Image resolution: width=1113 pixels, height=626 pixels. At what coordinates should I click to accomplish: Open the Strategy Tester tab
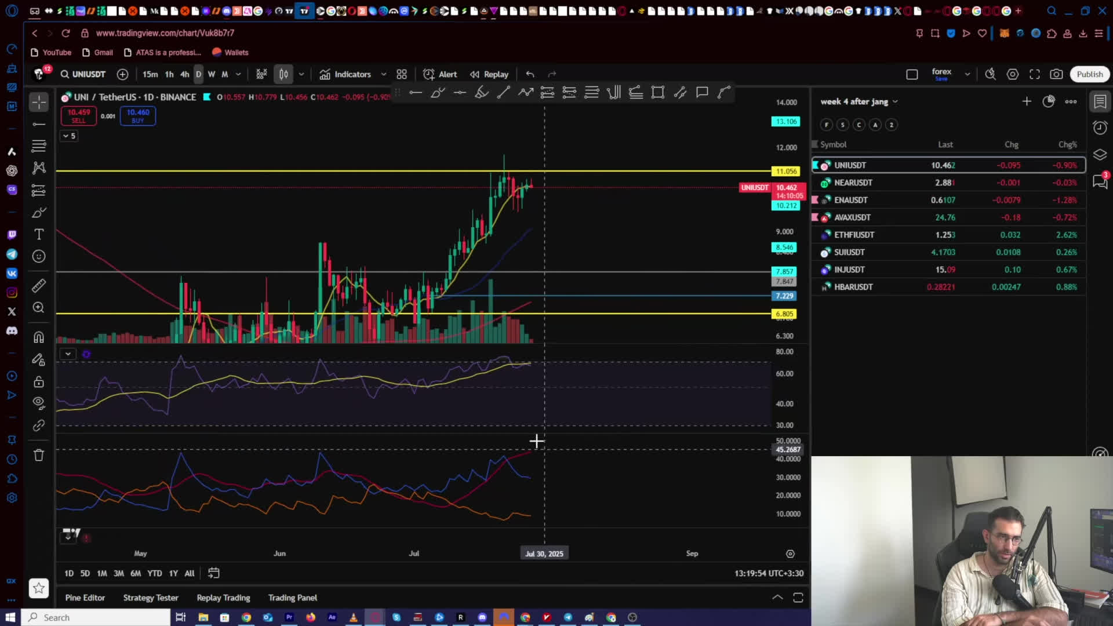[x=151, y=598]
